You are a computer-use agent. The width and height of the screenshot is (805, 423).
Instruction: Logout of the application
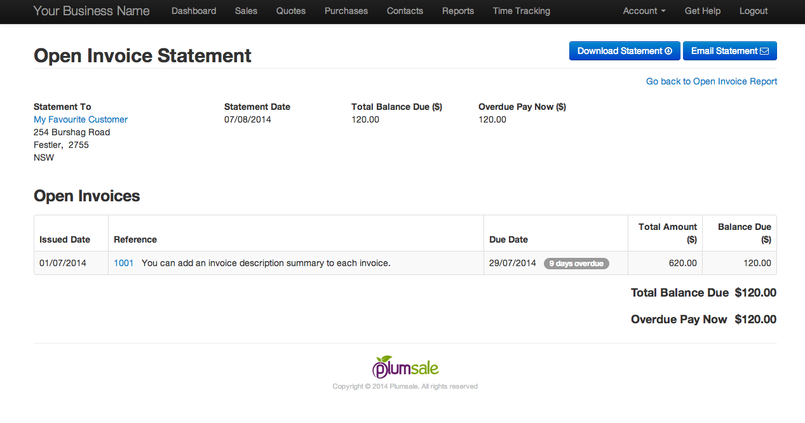753,11
